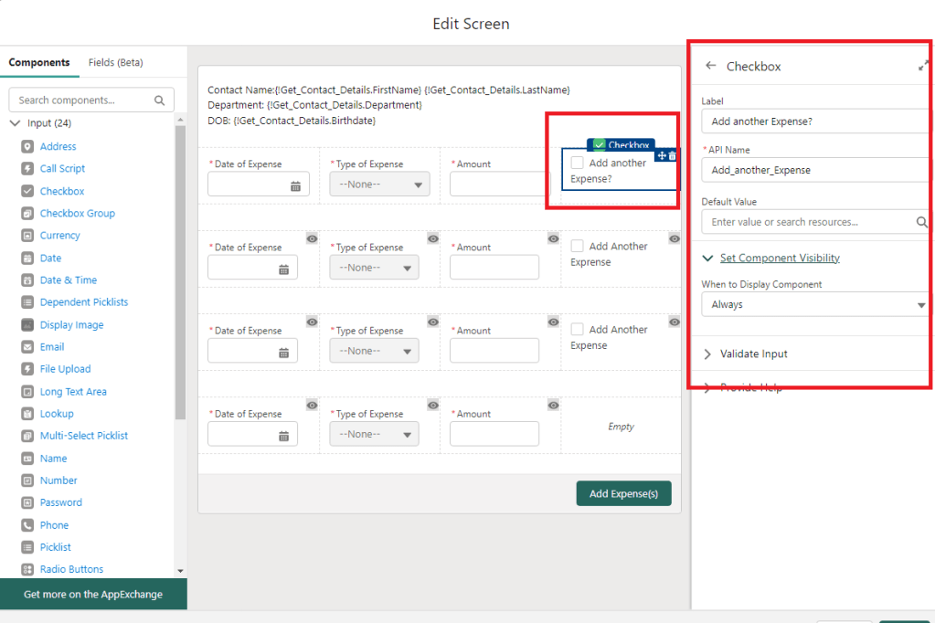Tick the 'Add another Expense?' checkbox
This screenshot has width=935, height=623.
(577, 163)
